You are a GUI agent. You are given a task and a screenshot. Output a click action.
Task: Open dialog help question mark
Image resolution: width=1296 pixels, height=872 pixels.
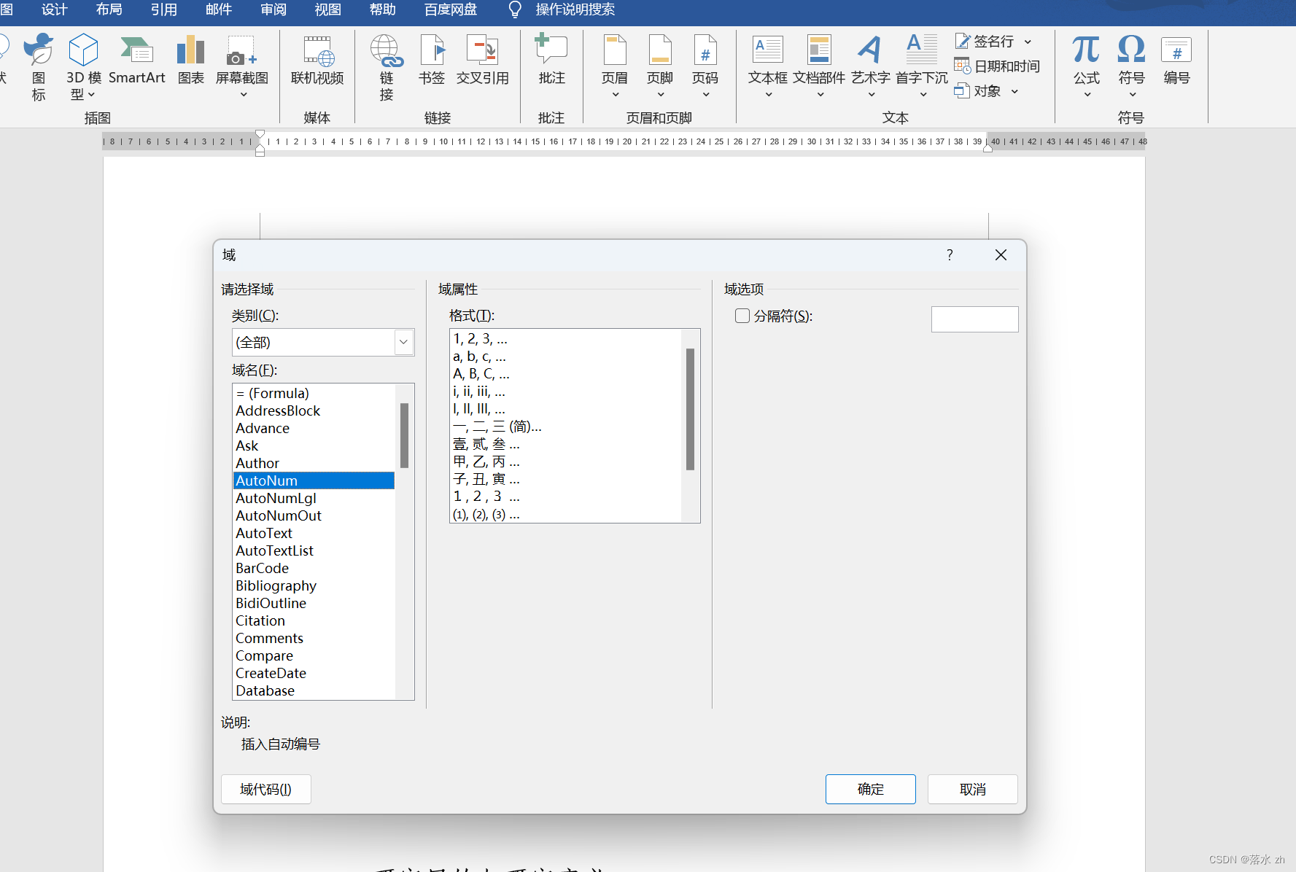[950, 254]
